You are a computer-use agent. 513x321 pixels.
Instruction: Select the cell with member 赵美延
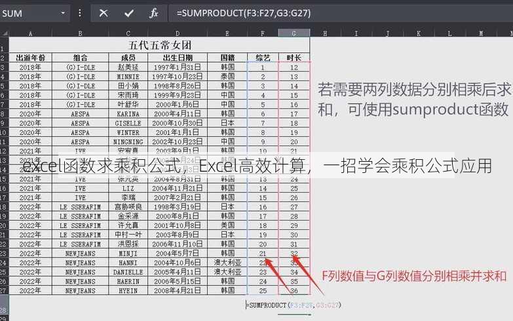coord(128,67)
